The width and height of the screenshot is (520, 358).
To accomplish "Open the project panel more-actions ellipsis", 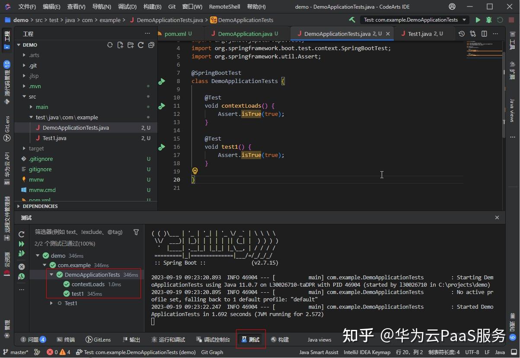I will [x=148, y=34].
